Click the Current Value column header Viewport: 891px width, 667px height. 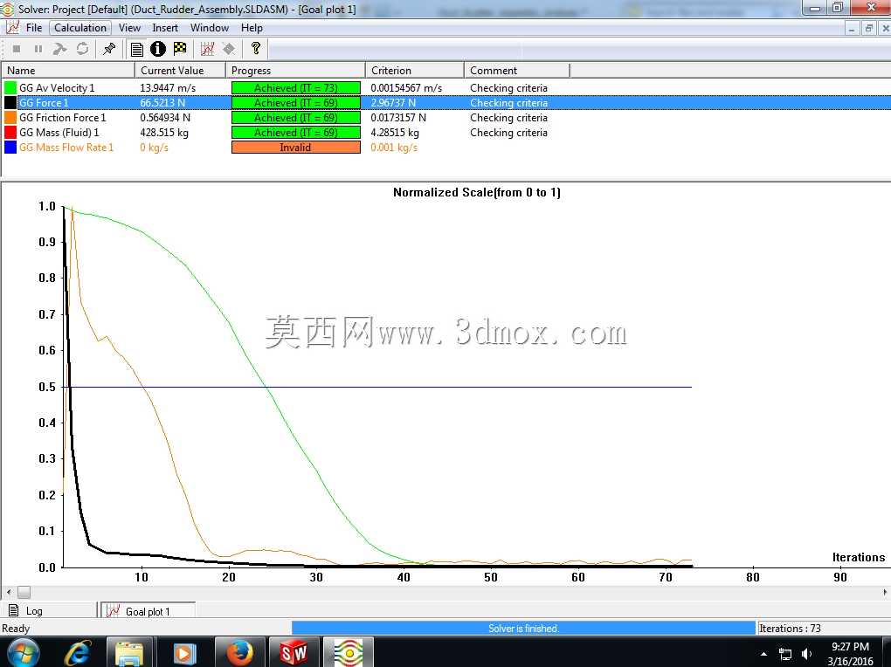(x=180, y=71)
